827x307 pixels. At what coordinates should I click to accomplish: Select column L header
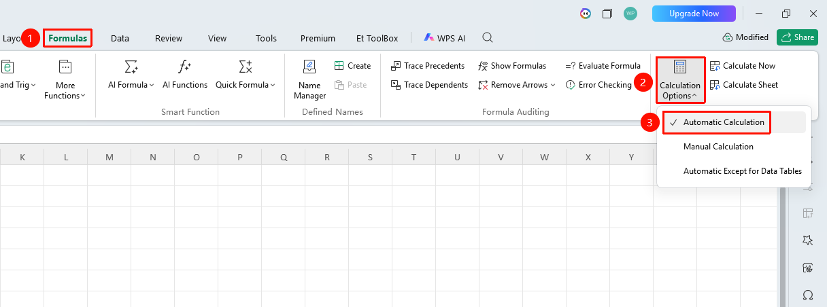pyautogui.click(x=66, y=157)
